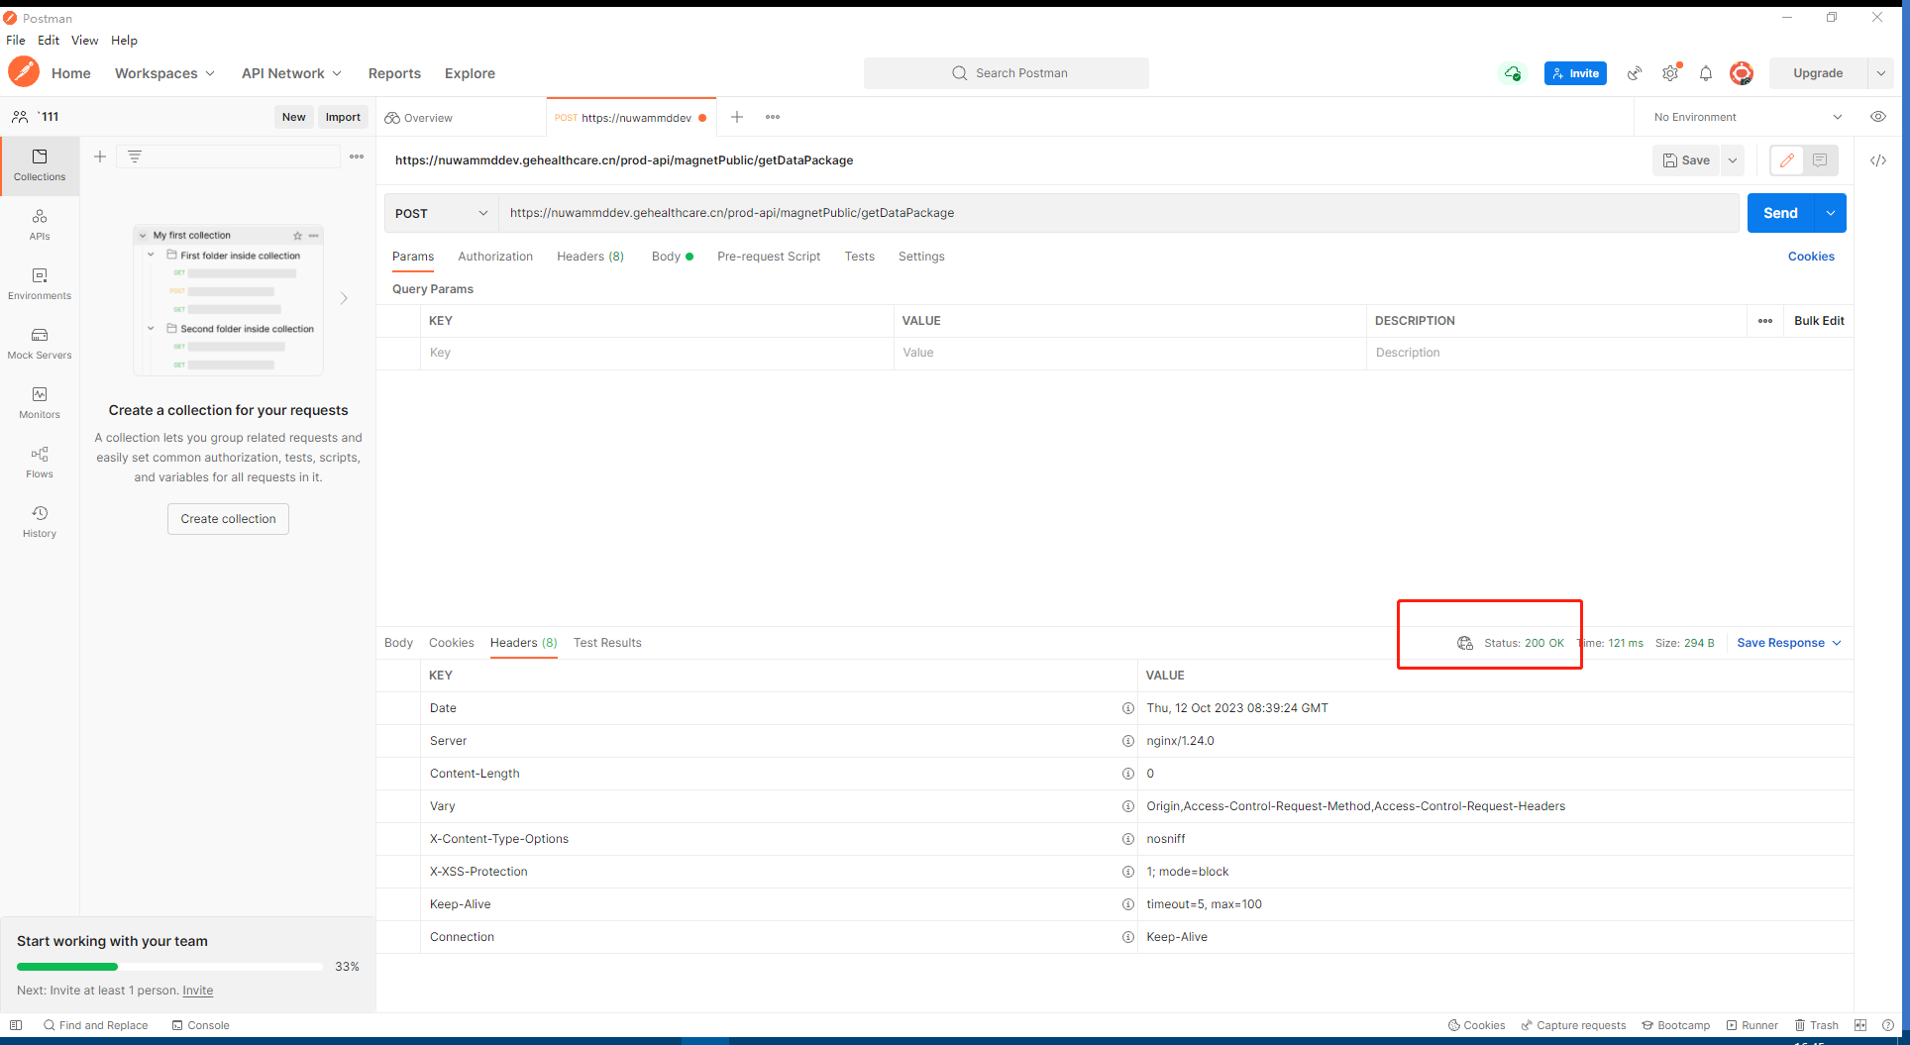Open the tab actions ellipsis menu
Screen dimensions: 1910x1045
(x=773, y=117)
